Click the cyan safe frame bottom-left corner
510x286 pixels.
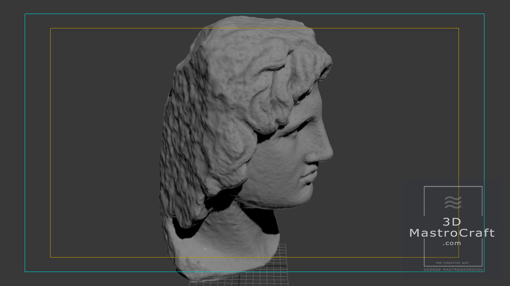coord(25,272)
